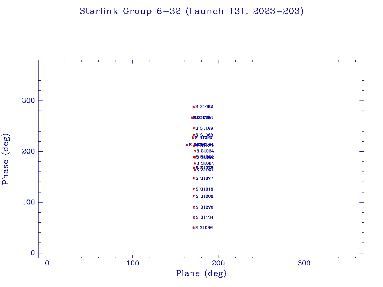Click the satellite label "S 31070"
The height and width of the screenshot is (287, 383).
point(205,207)
